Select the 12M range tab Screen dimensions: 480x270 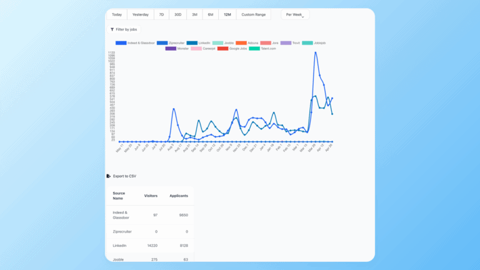pyautogui.click(x=227, y=15)
